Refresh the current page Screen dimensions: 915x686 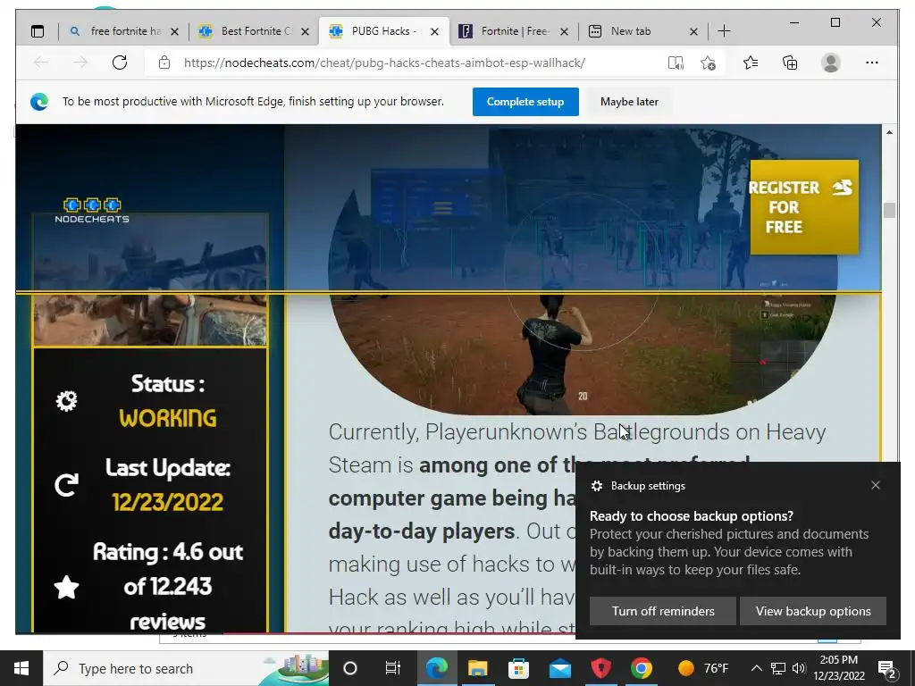pos(120,63)
